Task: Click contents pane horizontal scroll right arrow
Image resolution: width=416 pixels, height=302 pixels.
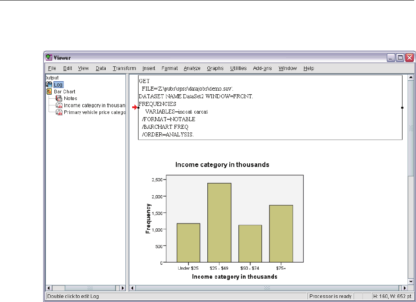Action: [x=405, y=288]
